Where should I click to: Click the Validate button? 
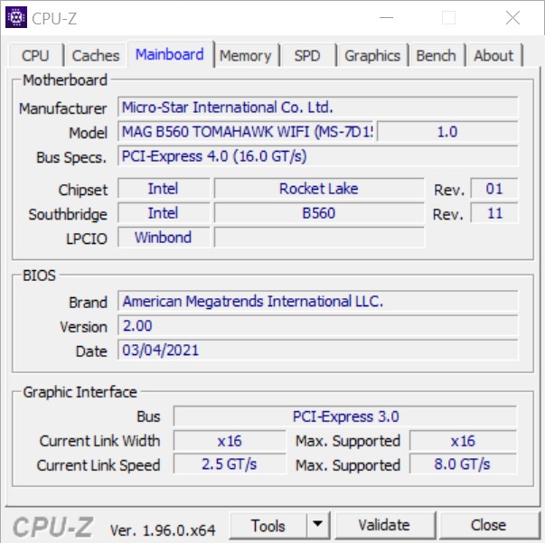pos(384,525)
